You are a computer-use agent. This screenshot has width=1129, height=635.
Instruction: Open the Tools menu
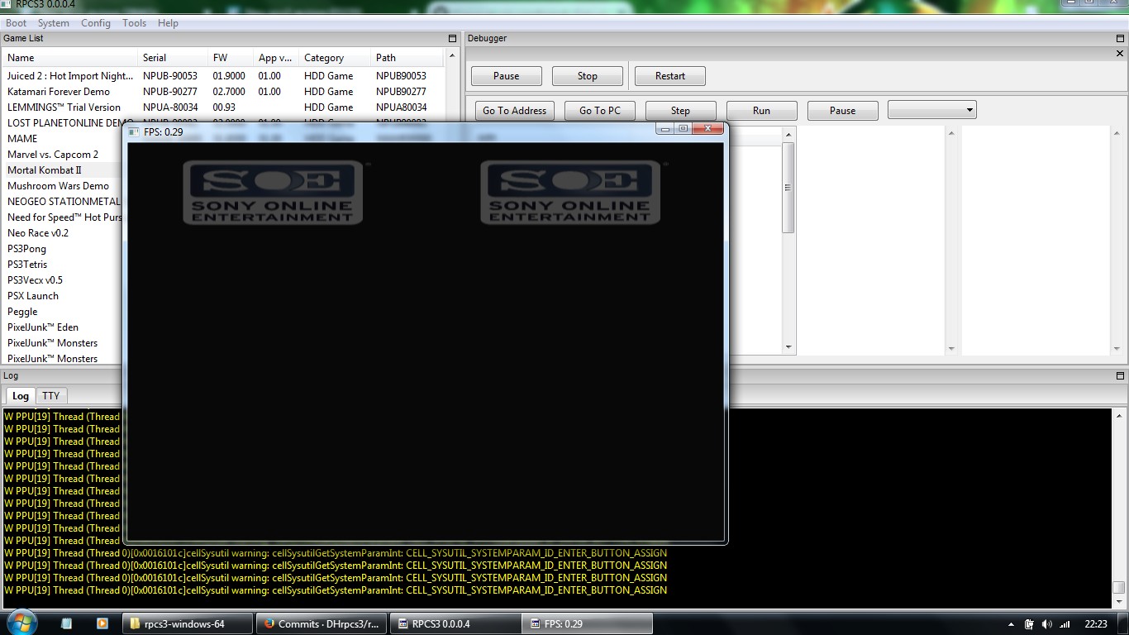[134, 23]
